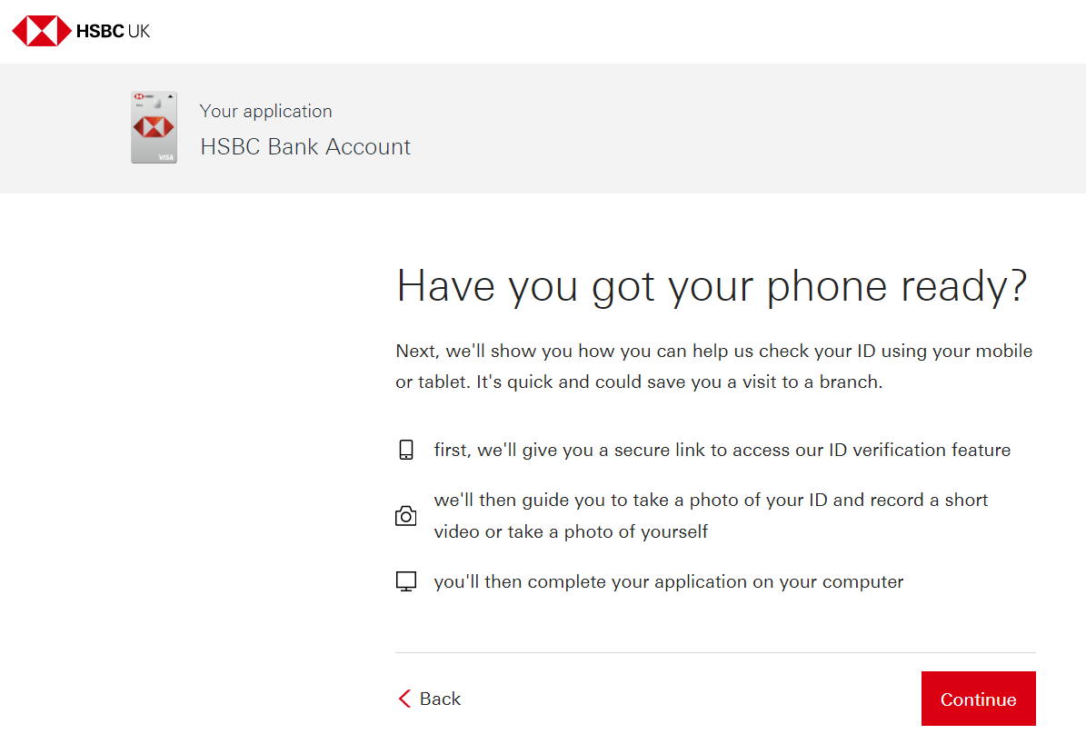
Task: Click text about taking a photo of your ID
Action: point(711,516)
